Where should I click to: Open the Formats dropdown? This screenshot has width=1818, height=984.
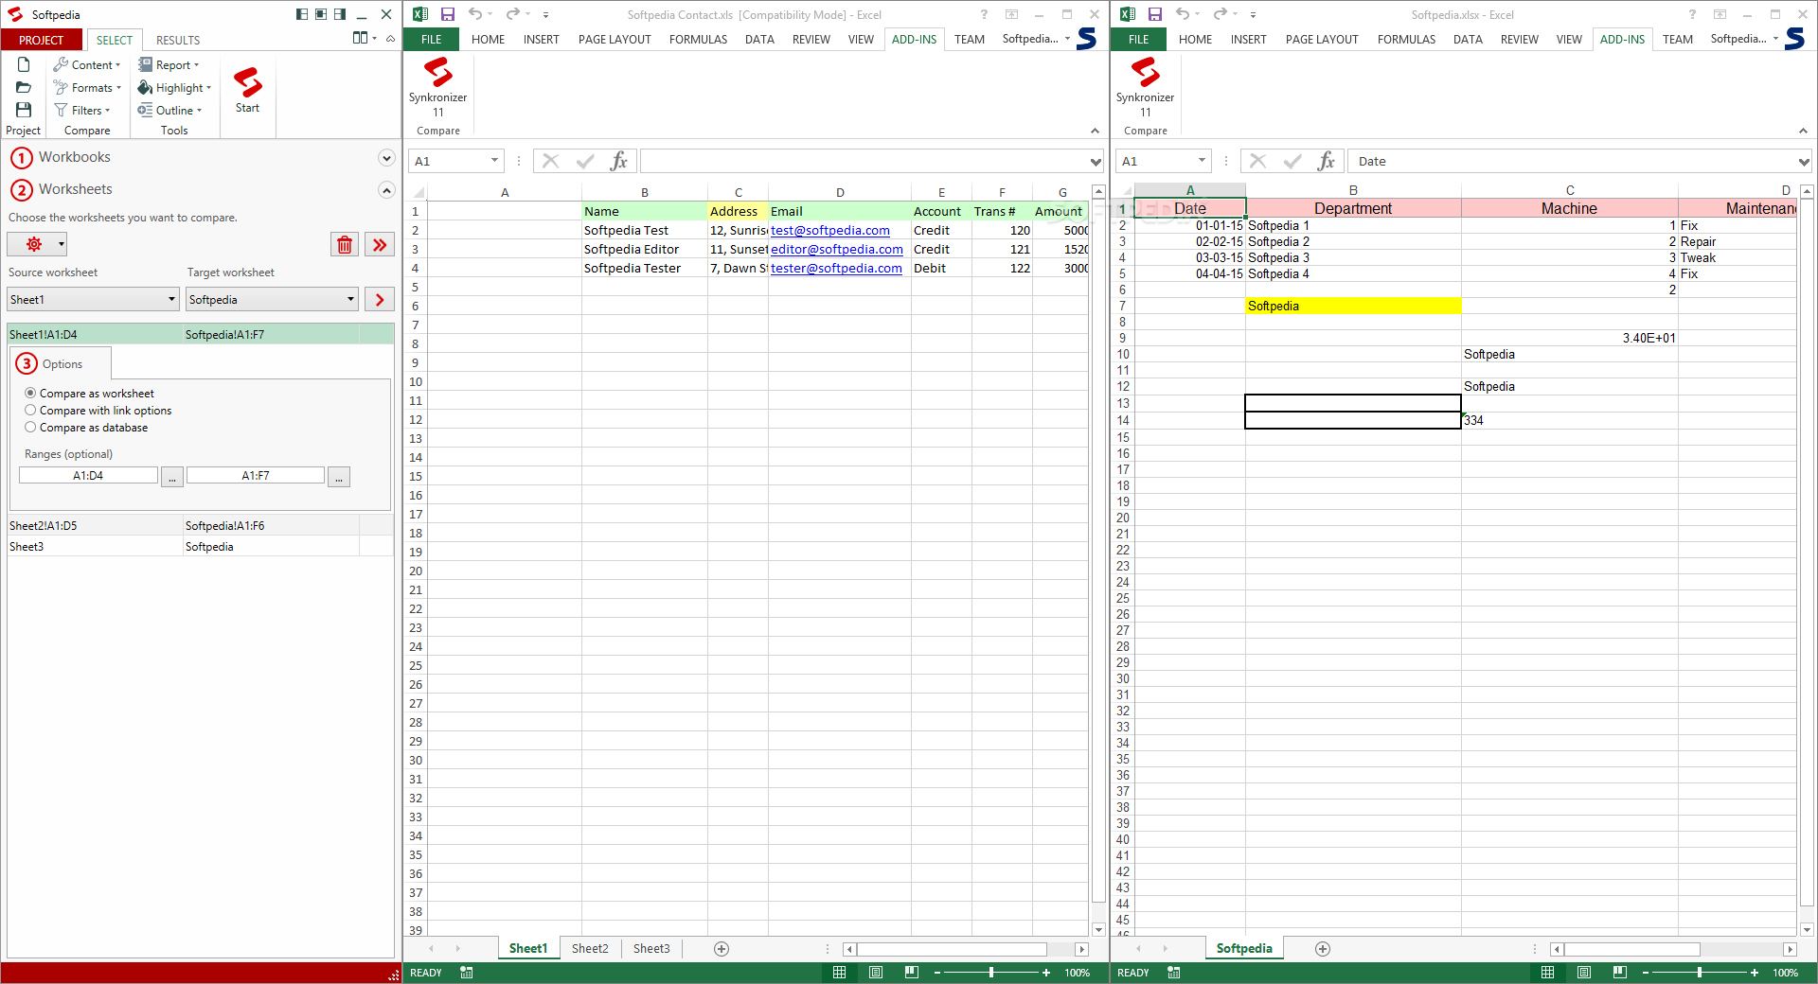[x=87, y=87]
